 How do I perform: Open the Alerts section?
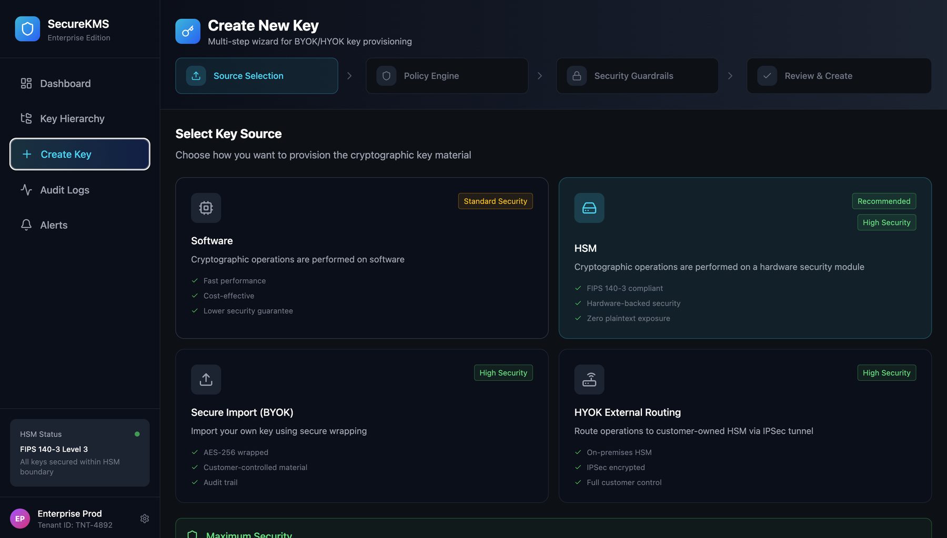(x=80, y=225)
